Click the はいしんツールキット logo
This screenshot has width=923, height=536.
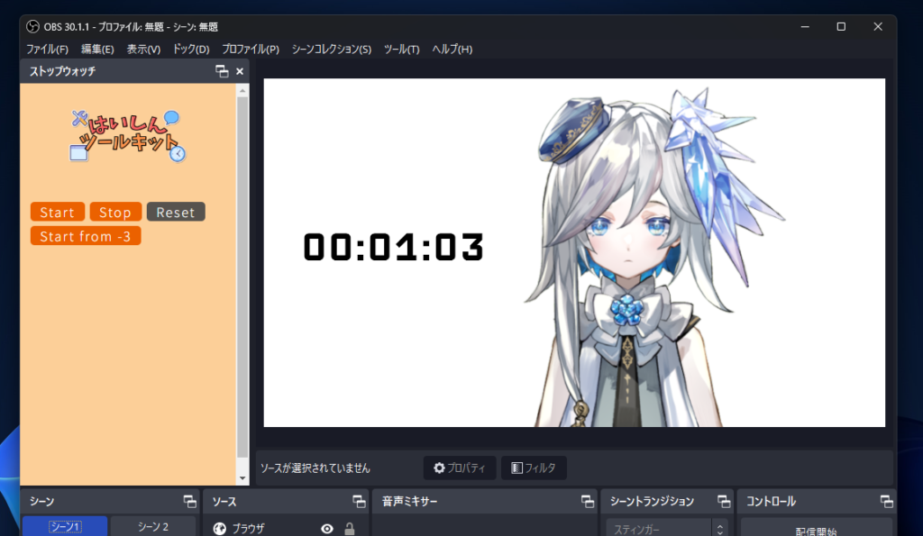pyautogui.click(x=127, y=135)
